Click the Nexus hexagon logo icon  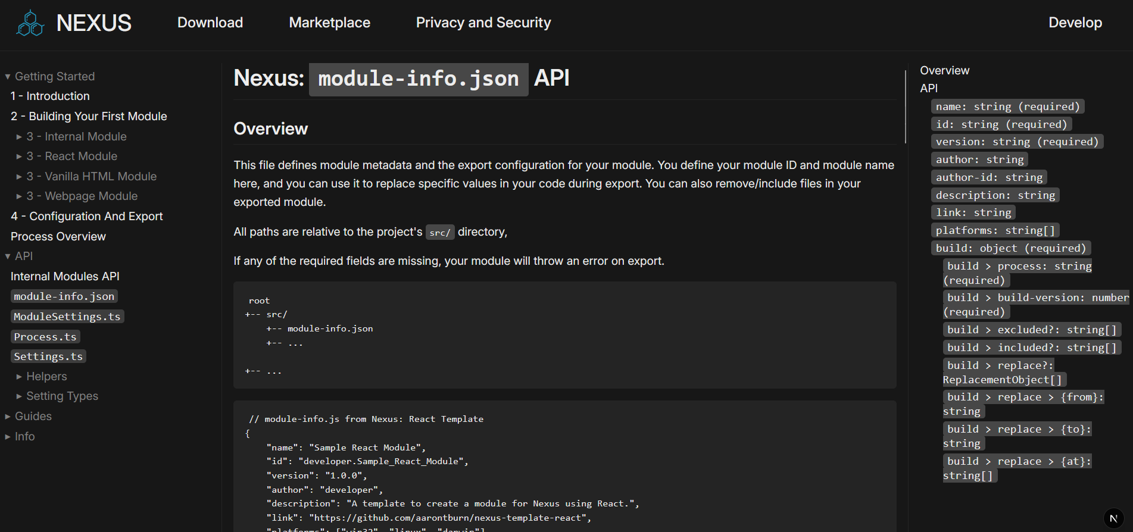coord(30,23)
